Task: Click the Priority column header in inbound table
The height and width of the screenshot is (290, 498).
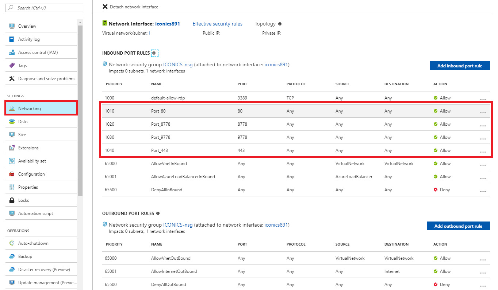Action: tap(114, 84)
